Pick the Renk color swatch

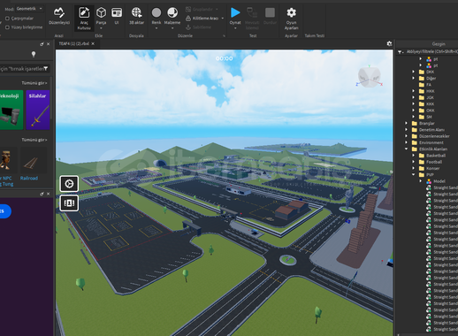click(x=156, y=18)
